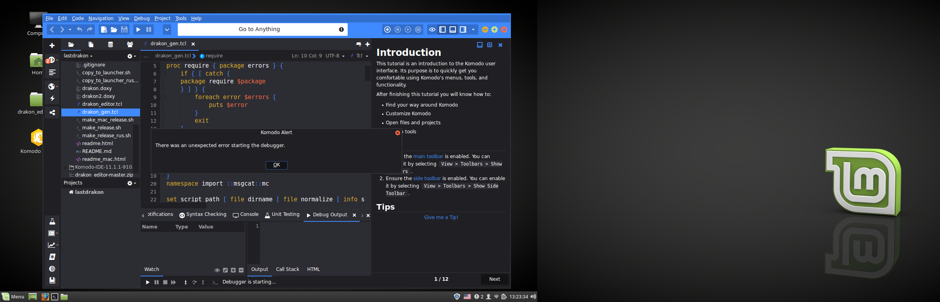This screenshot has height=302, width=940.
Task: Click Next in the tutorial panel
Action: [494, 279]
